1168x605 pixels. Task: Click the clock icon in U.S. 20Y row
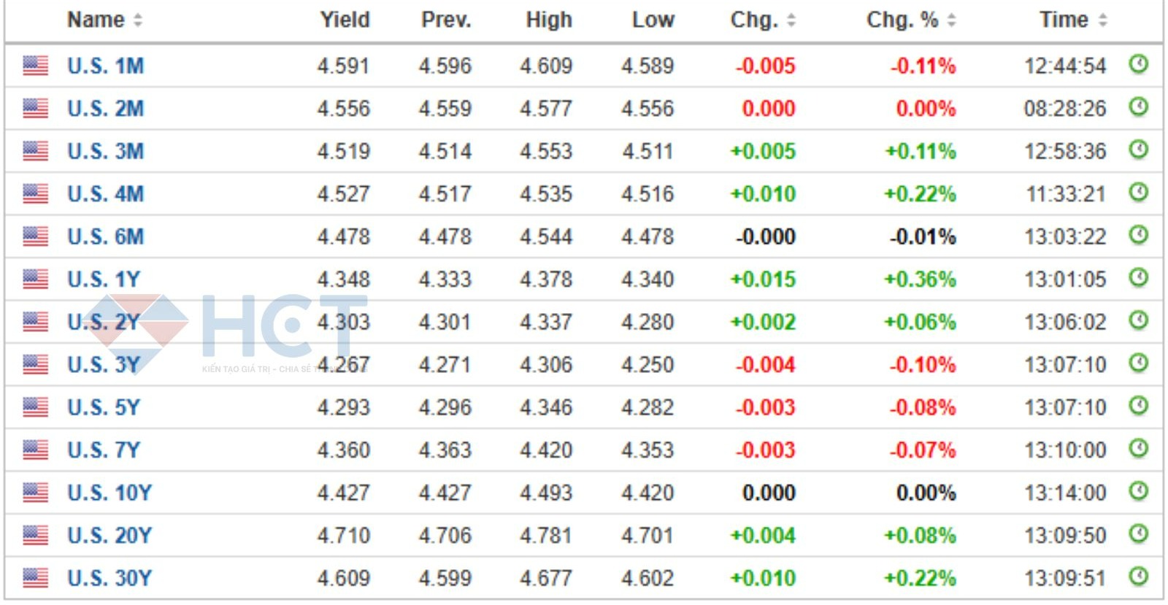pyautogui.click(x=1138, y=534)
